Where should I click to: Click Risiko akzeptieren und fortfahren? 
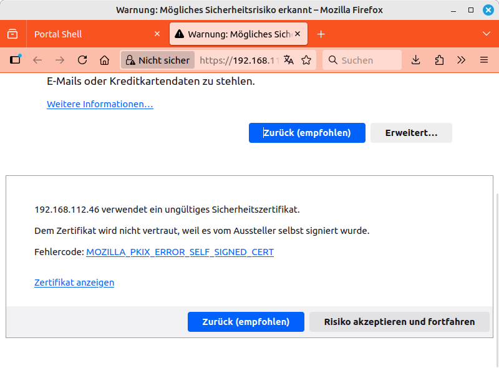tap(399, 322)
